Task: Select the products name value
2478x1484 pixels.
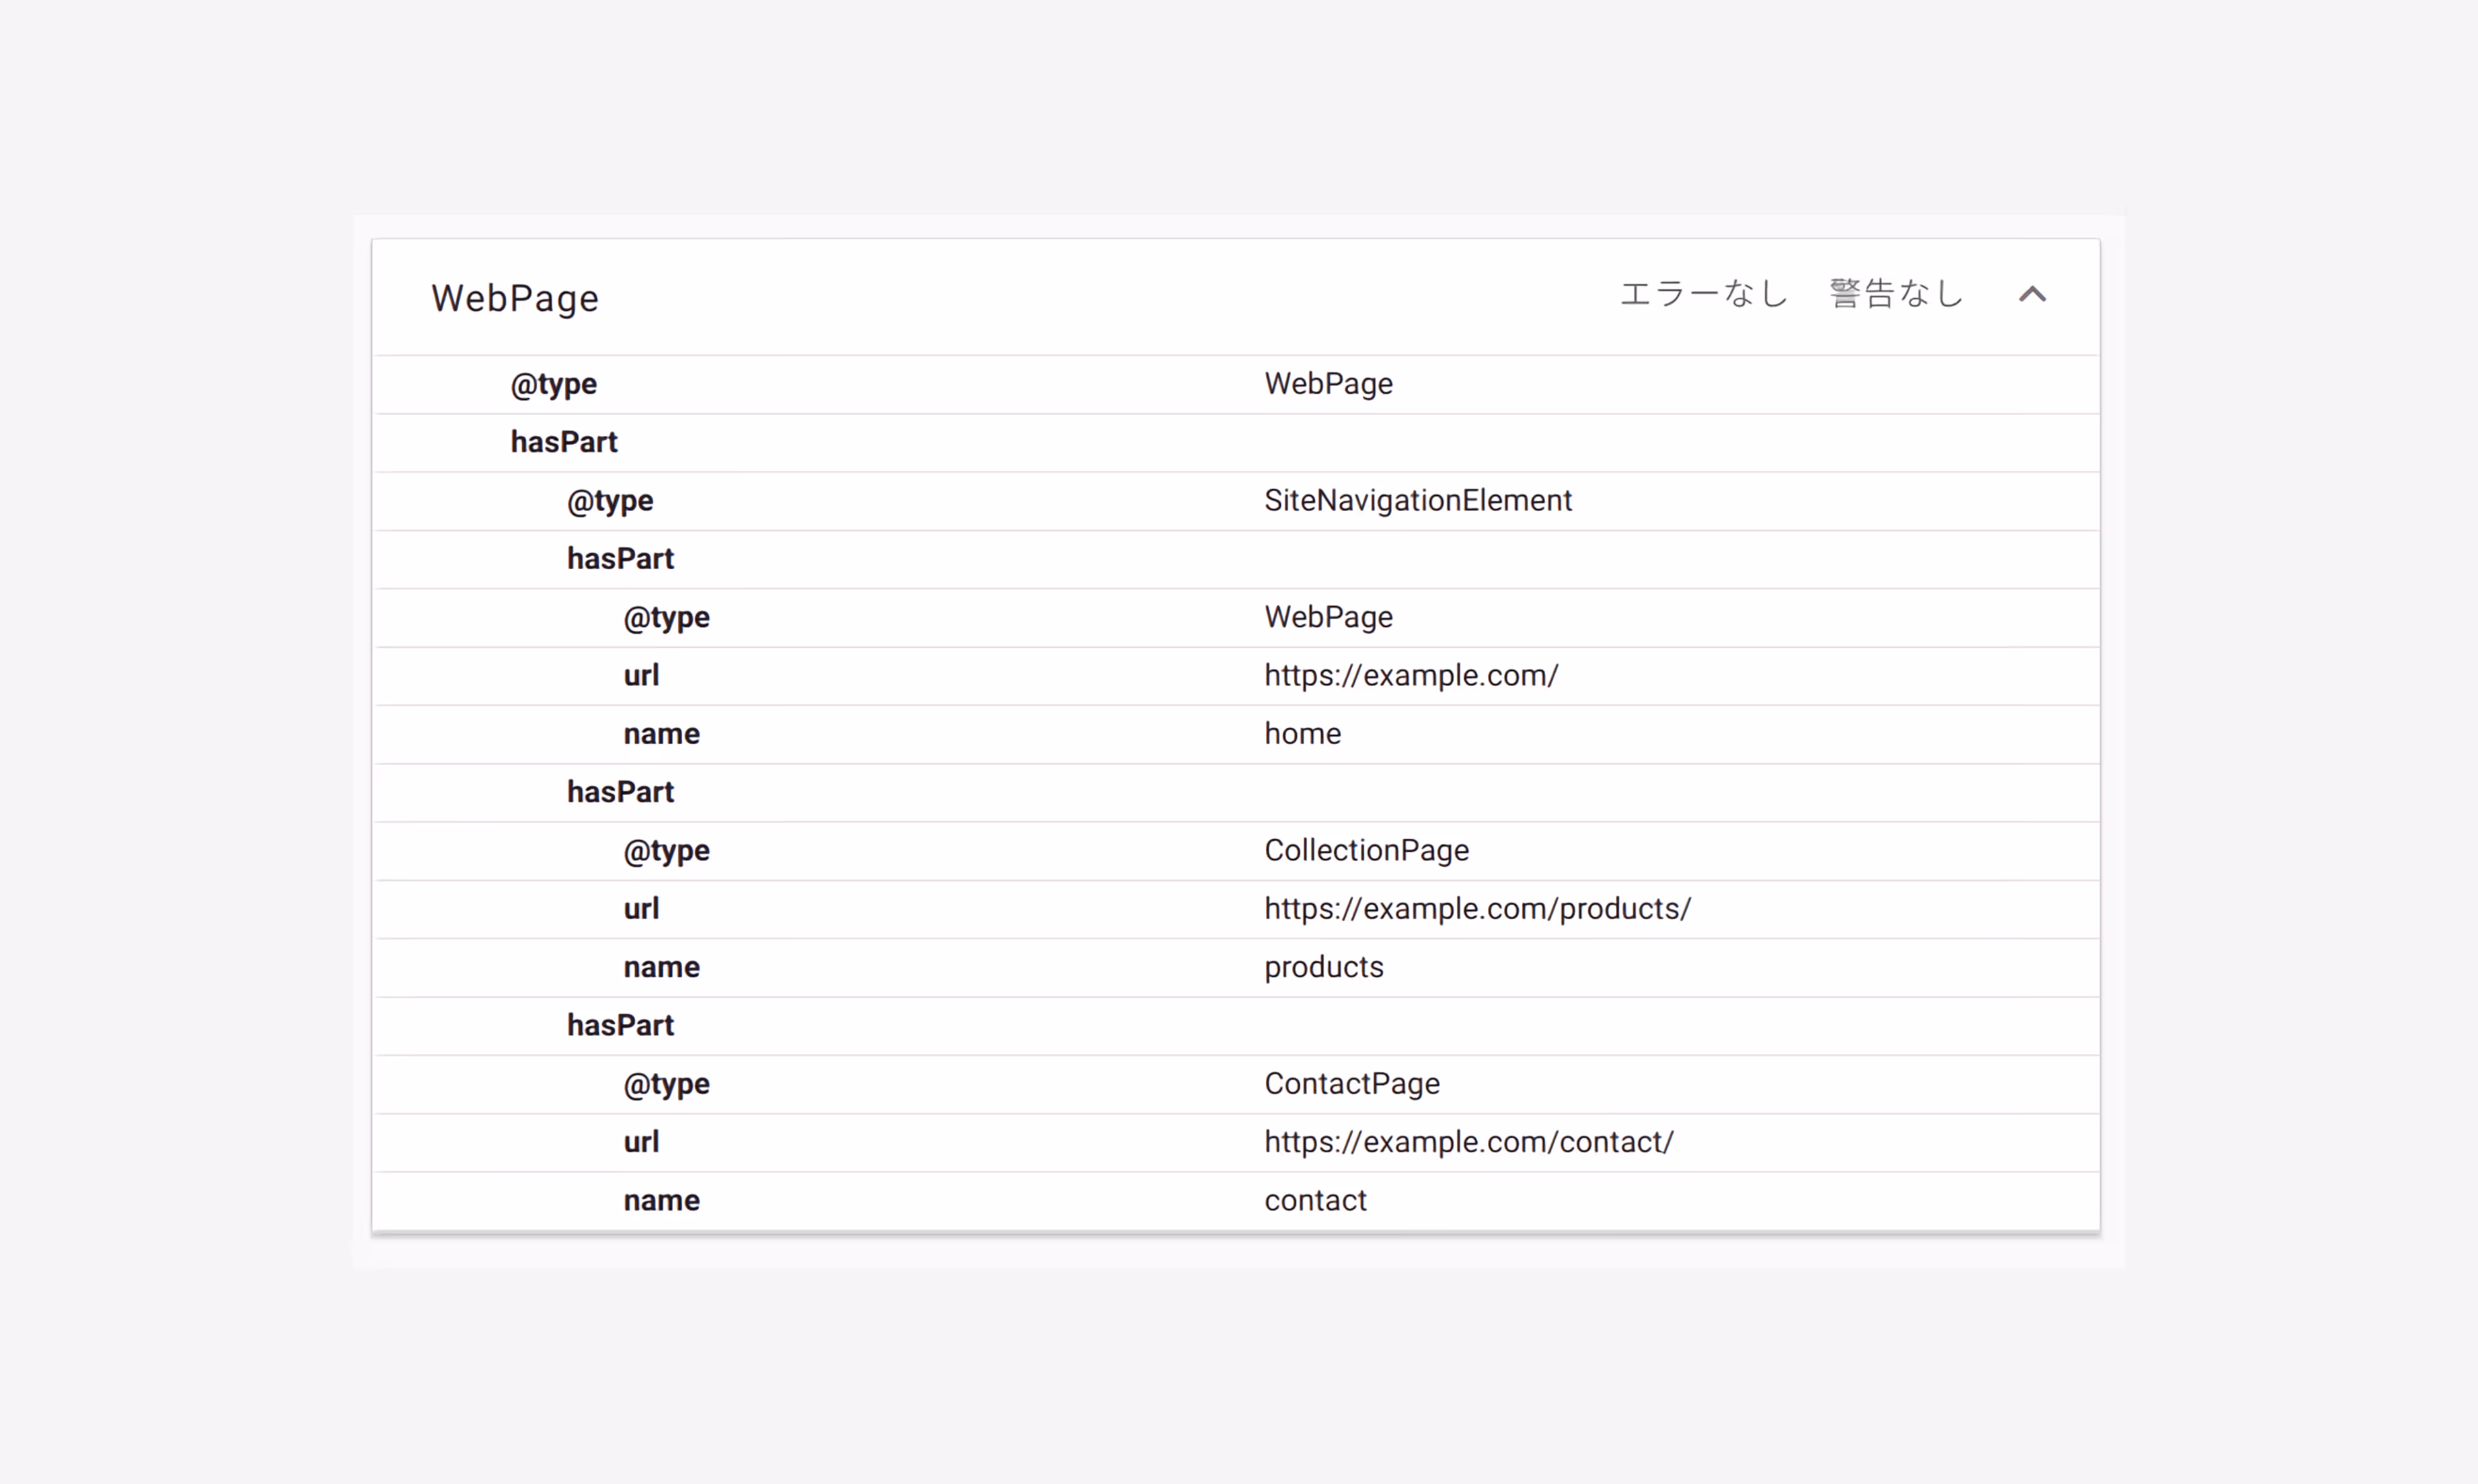Action: 1323,967
